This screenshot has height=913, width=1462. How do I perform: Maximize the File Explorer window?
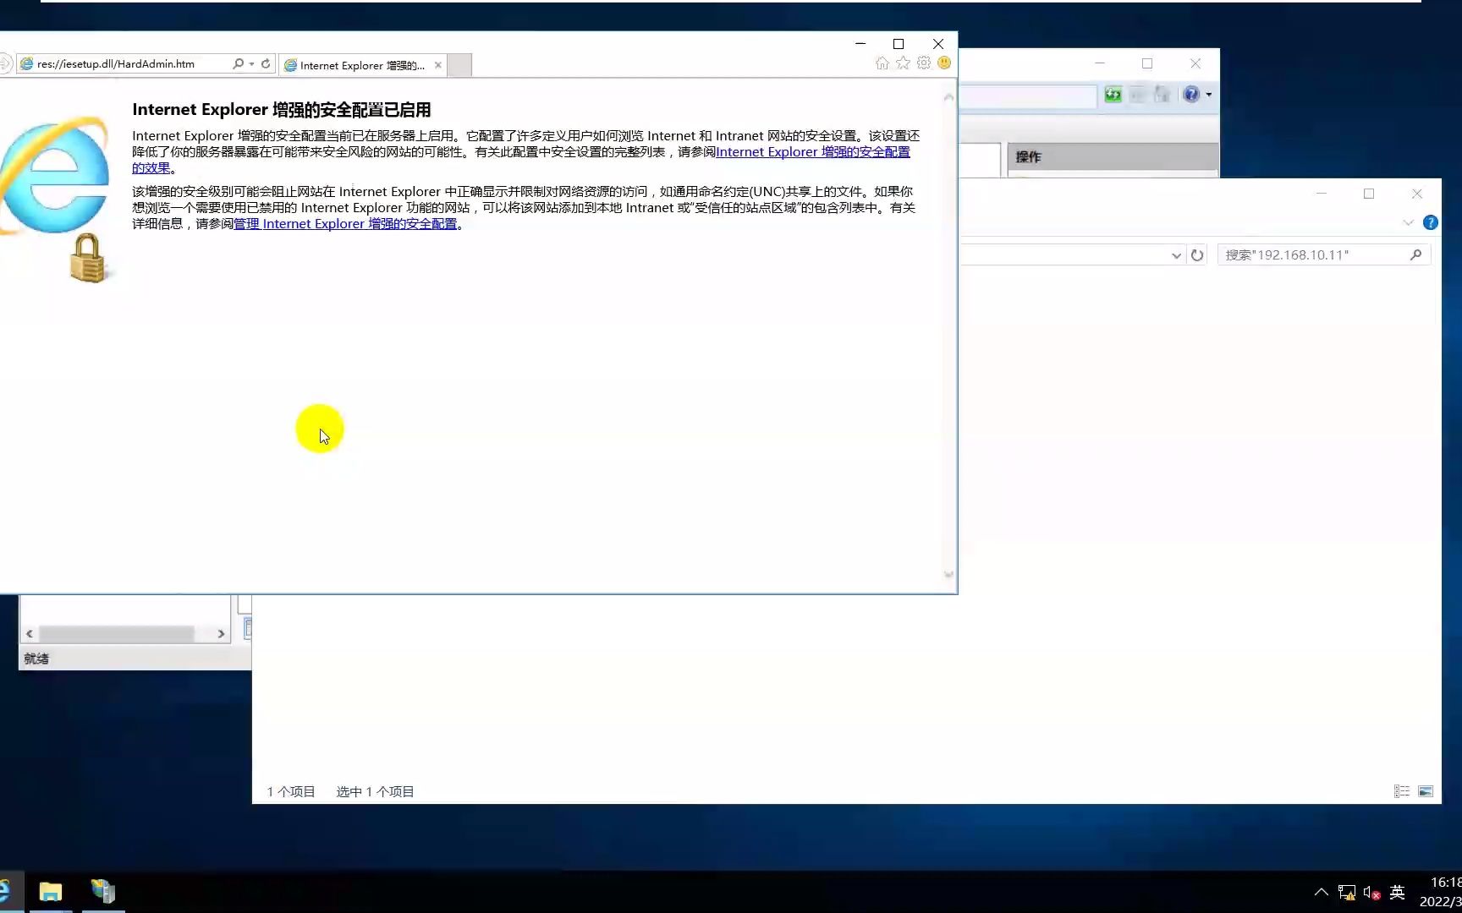pos(1369,194)
